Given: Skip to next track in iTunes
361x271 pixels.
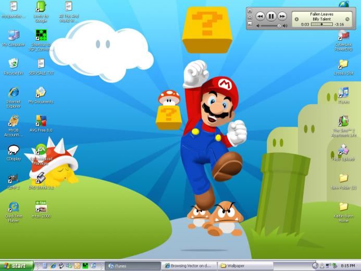Looking at the screenshot, I should [x=282, y=17].
